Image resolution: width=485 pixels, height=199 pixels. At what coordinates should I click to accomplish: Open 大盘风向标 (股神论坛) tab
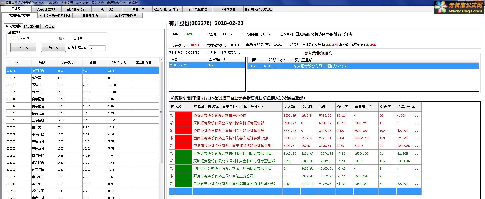pyautogui.click(x=167, y=9)
